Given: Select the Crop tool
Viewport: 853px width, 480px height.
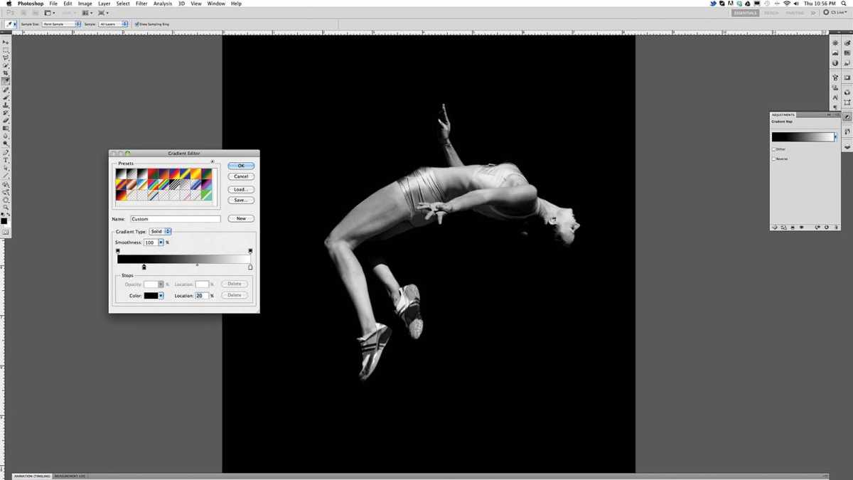Looking at the screenshot, I should pos(6,73).
